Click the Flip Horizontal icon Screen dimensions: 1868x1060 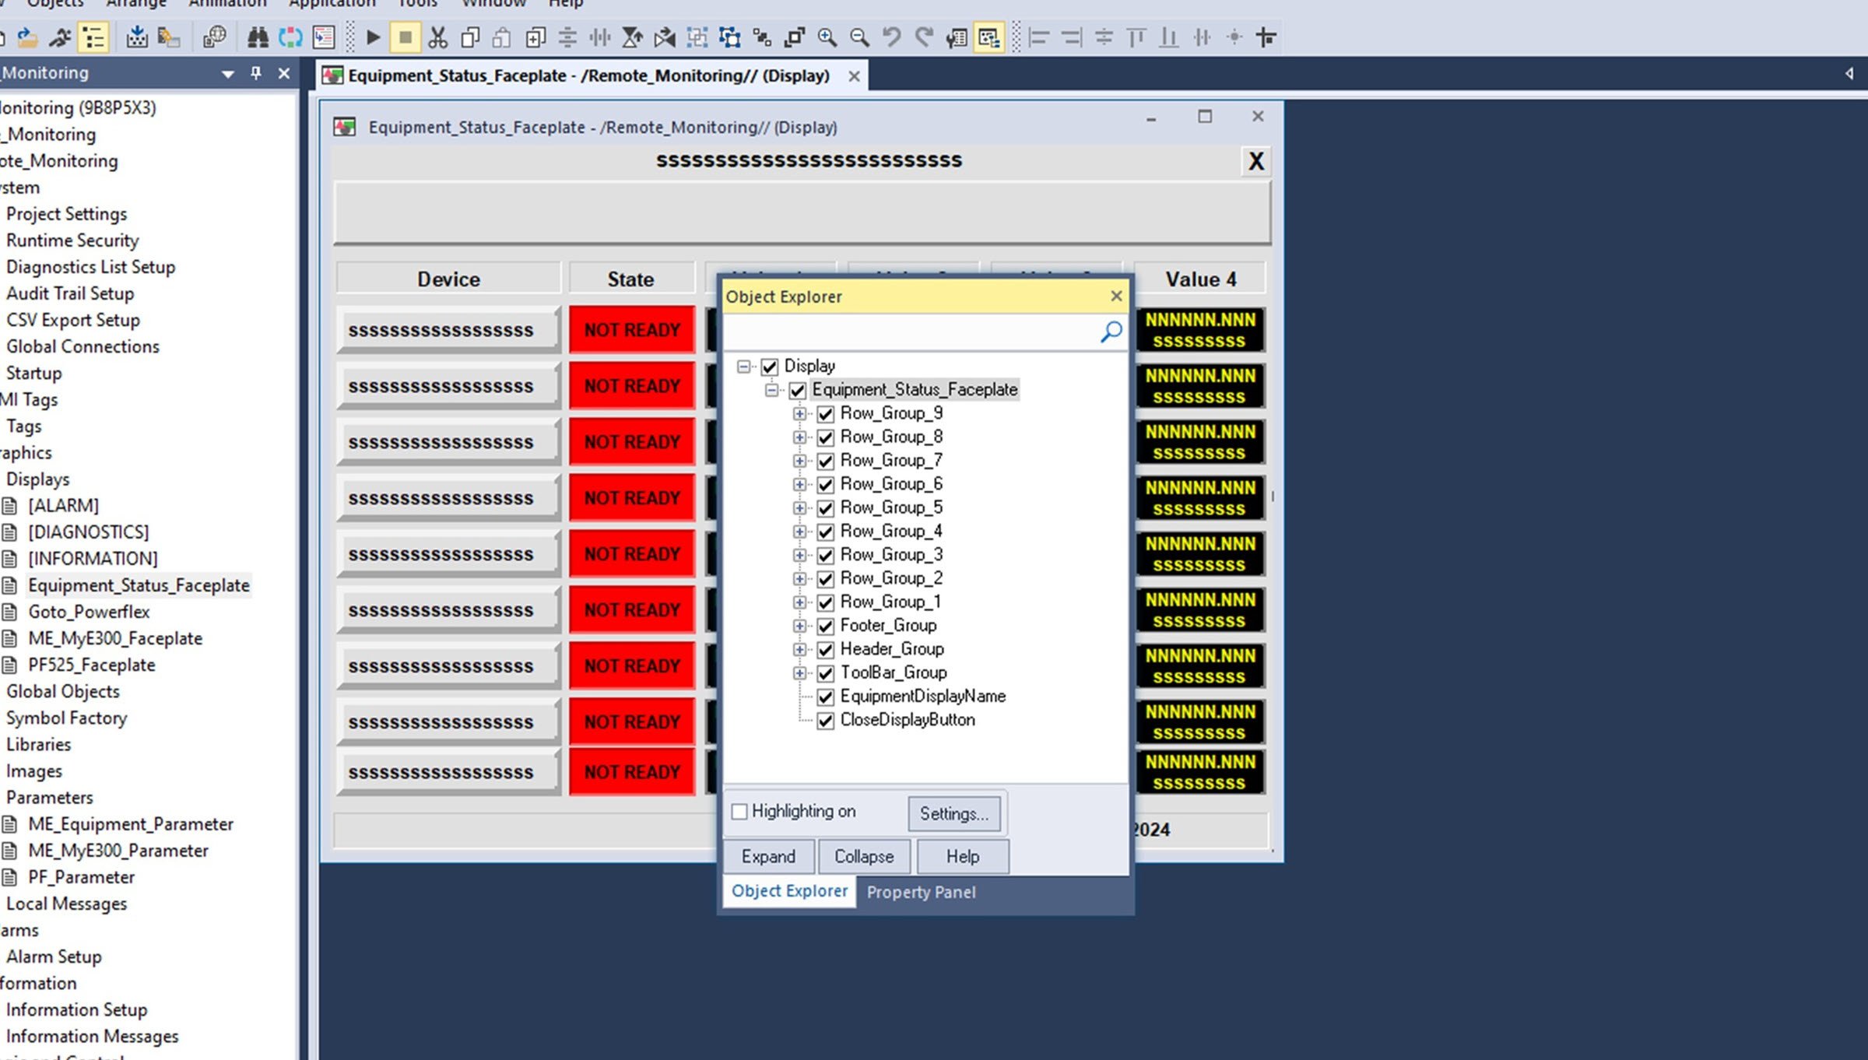tap(665, 37)
